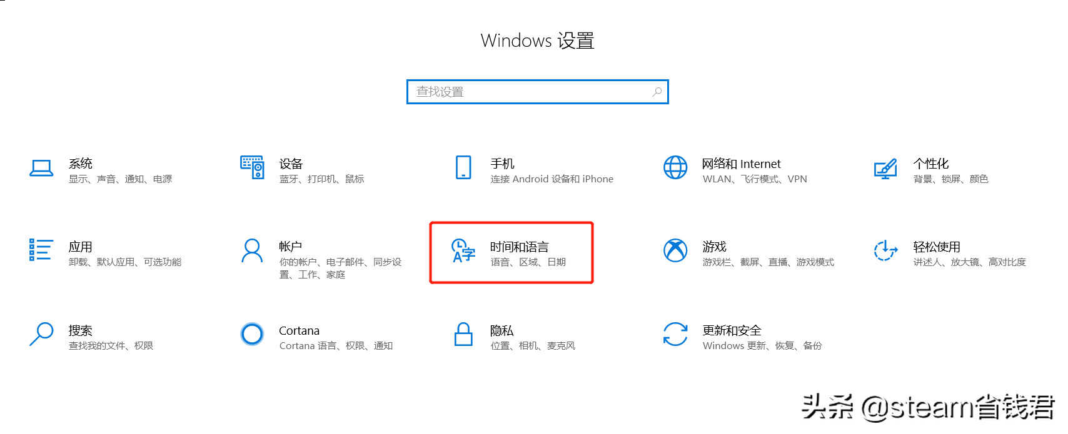Open the 隐私 padlock icon
The height and width of the screenshot is (434, 1068).
click(x=463, y=334)
